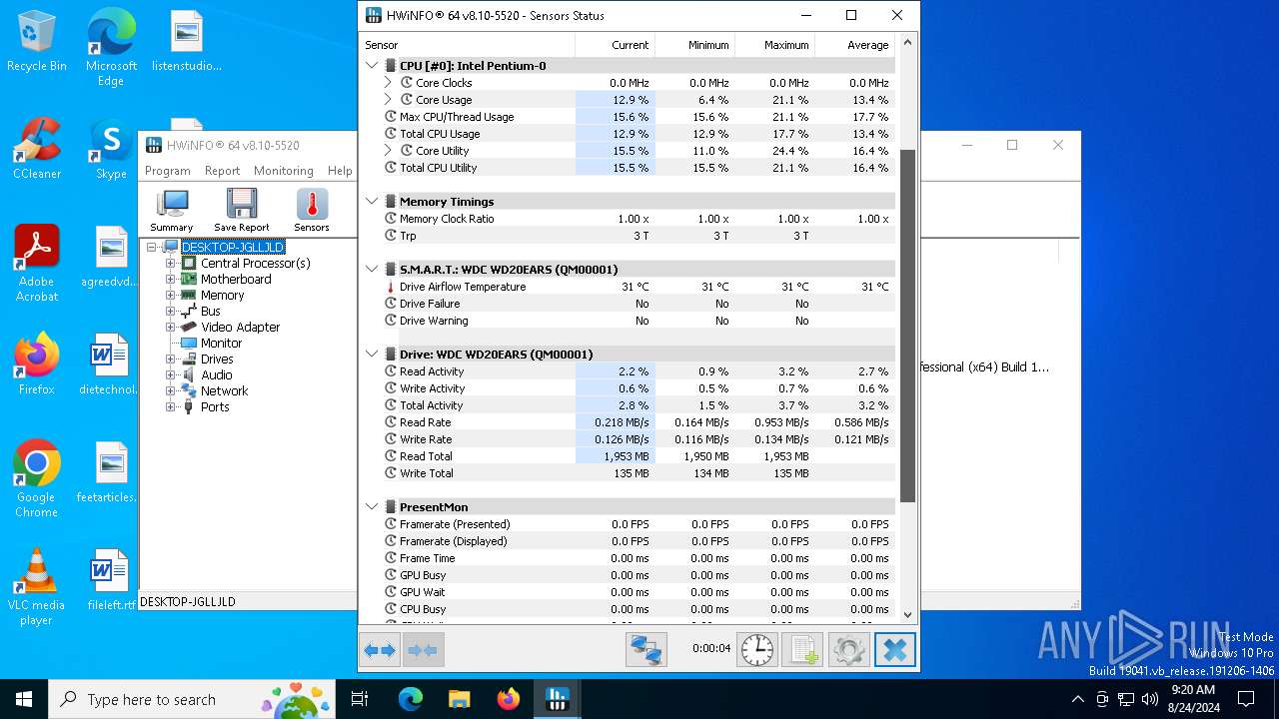Open the Monitoring menu
Viewport: 1279px width, 719px height.
[x=284, y=171]
